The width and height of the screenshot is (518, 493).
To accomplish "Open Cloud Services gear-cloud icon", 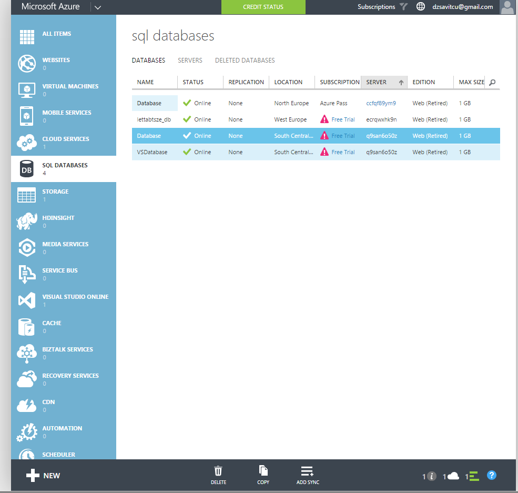I will click(27, 143).
